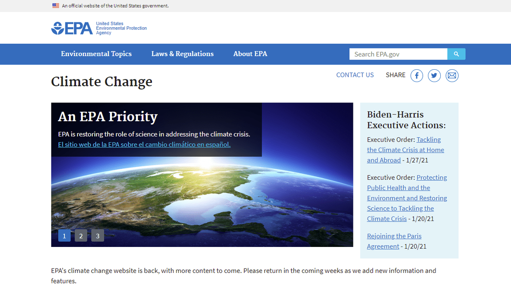Open the Protecting Public Health executive order link
Image resolution: width=511 pixels, height=289 pixels.
click(407, 198)
